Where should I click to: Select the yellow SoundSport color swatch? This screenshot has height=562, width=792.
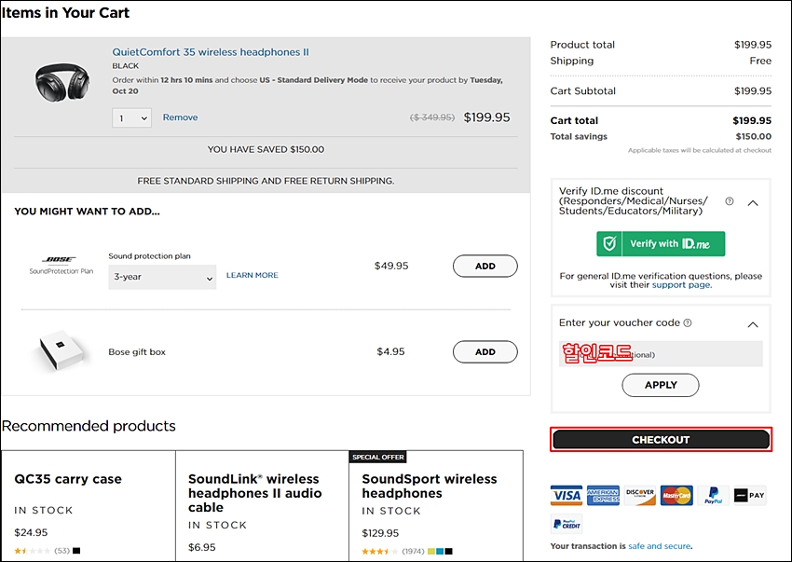430,551
